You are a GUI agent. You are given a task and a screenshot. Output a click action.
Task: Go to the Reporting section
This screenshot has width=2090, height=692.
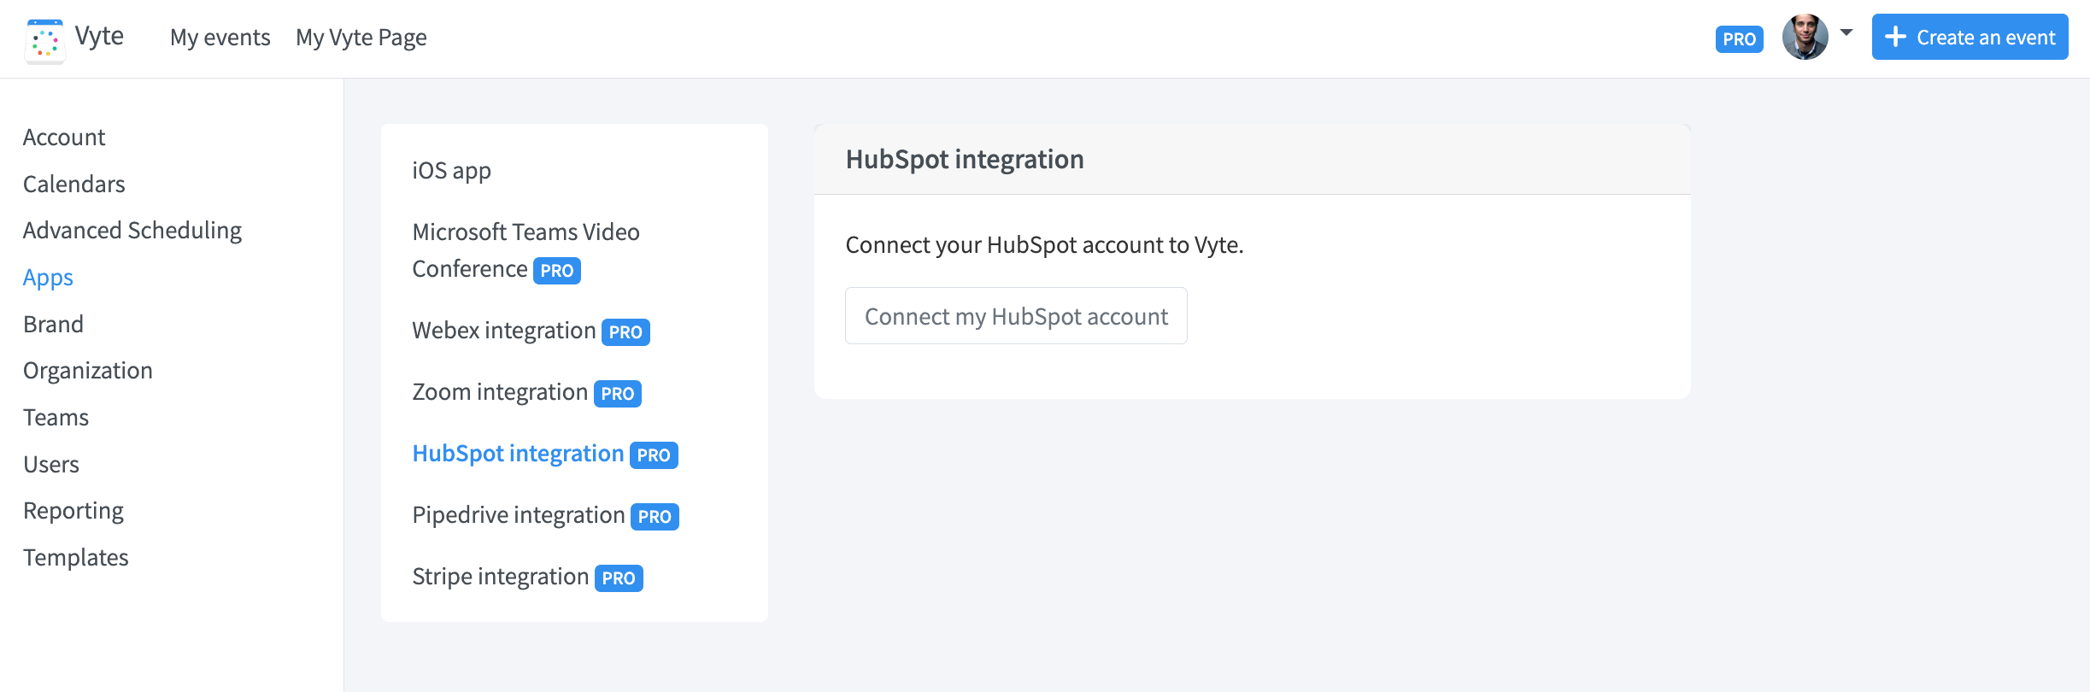pyautogui.click(x=73, y=510)
